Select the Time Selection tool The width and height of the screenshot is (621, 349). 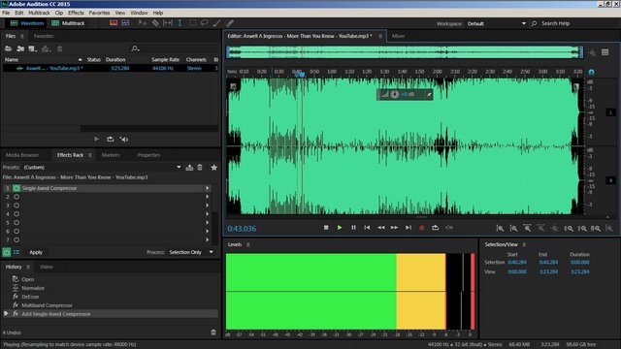[180, 23]
